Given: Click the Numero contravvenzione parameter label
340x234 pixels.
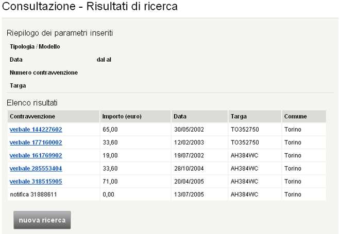Looking at the screenshot, I should point(44,73).
